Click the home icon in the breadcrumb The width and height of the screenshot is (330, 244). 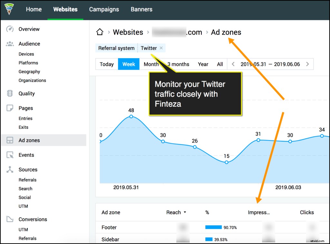tap(100, 32)
